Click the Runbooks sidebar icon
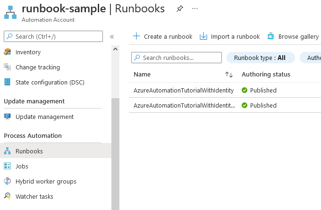 (8, 151)
